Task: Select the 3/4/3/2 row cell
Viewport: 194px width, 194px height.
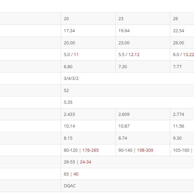Action: (128, 79)
